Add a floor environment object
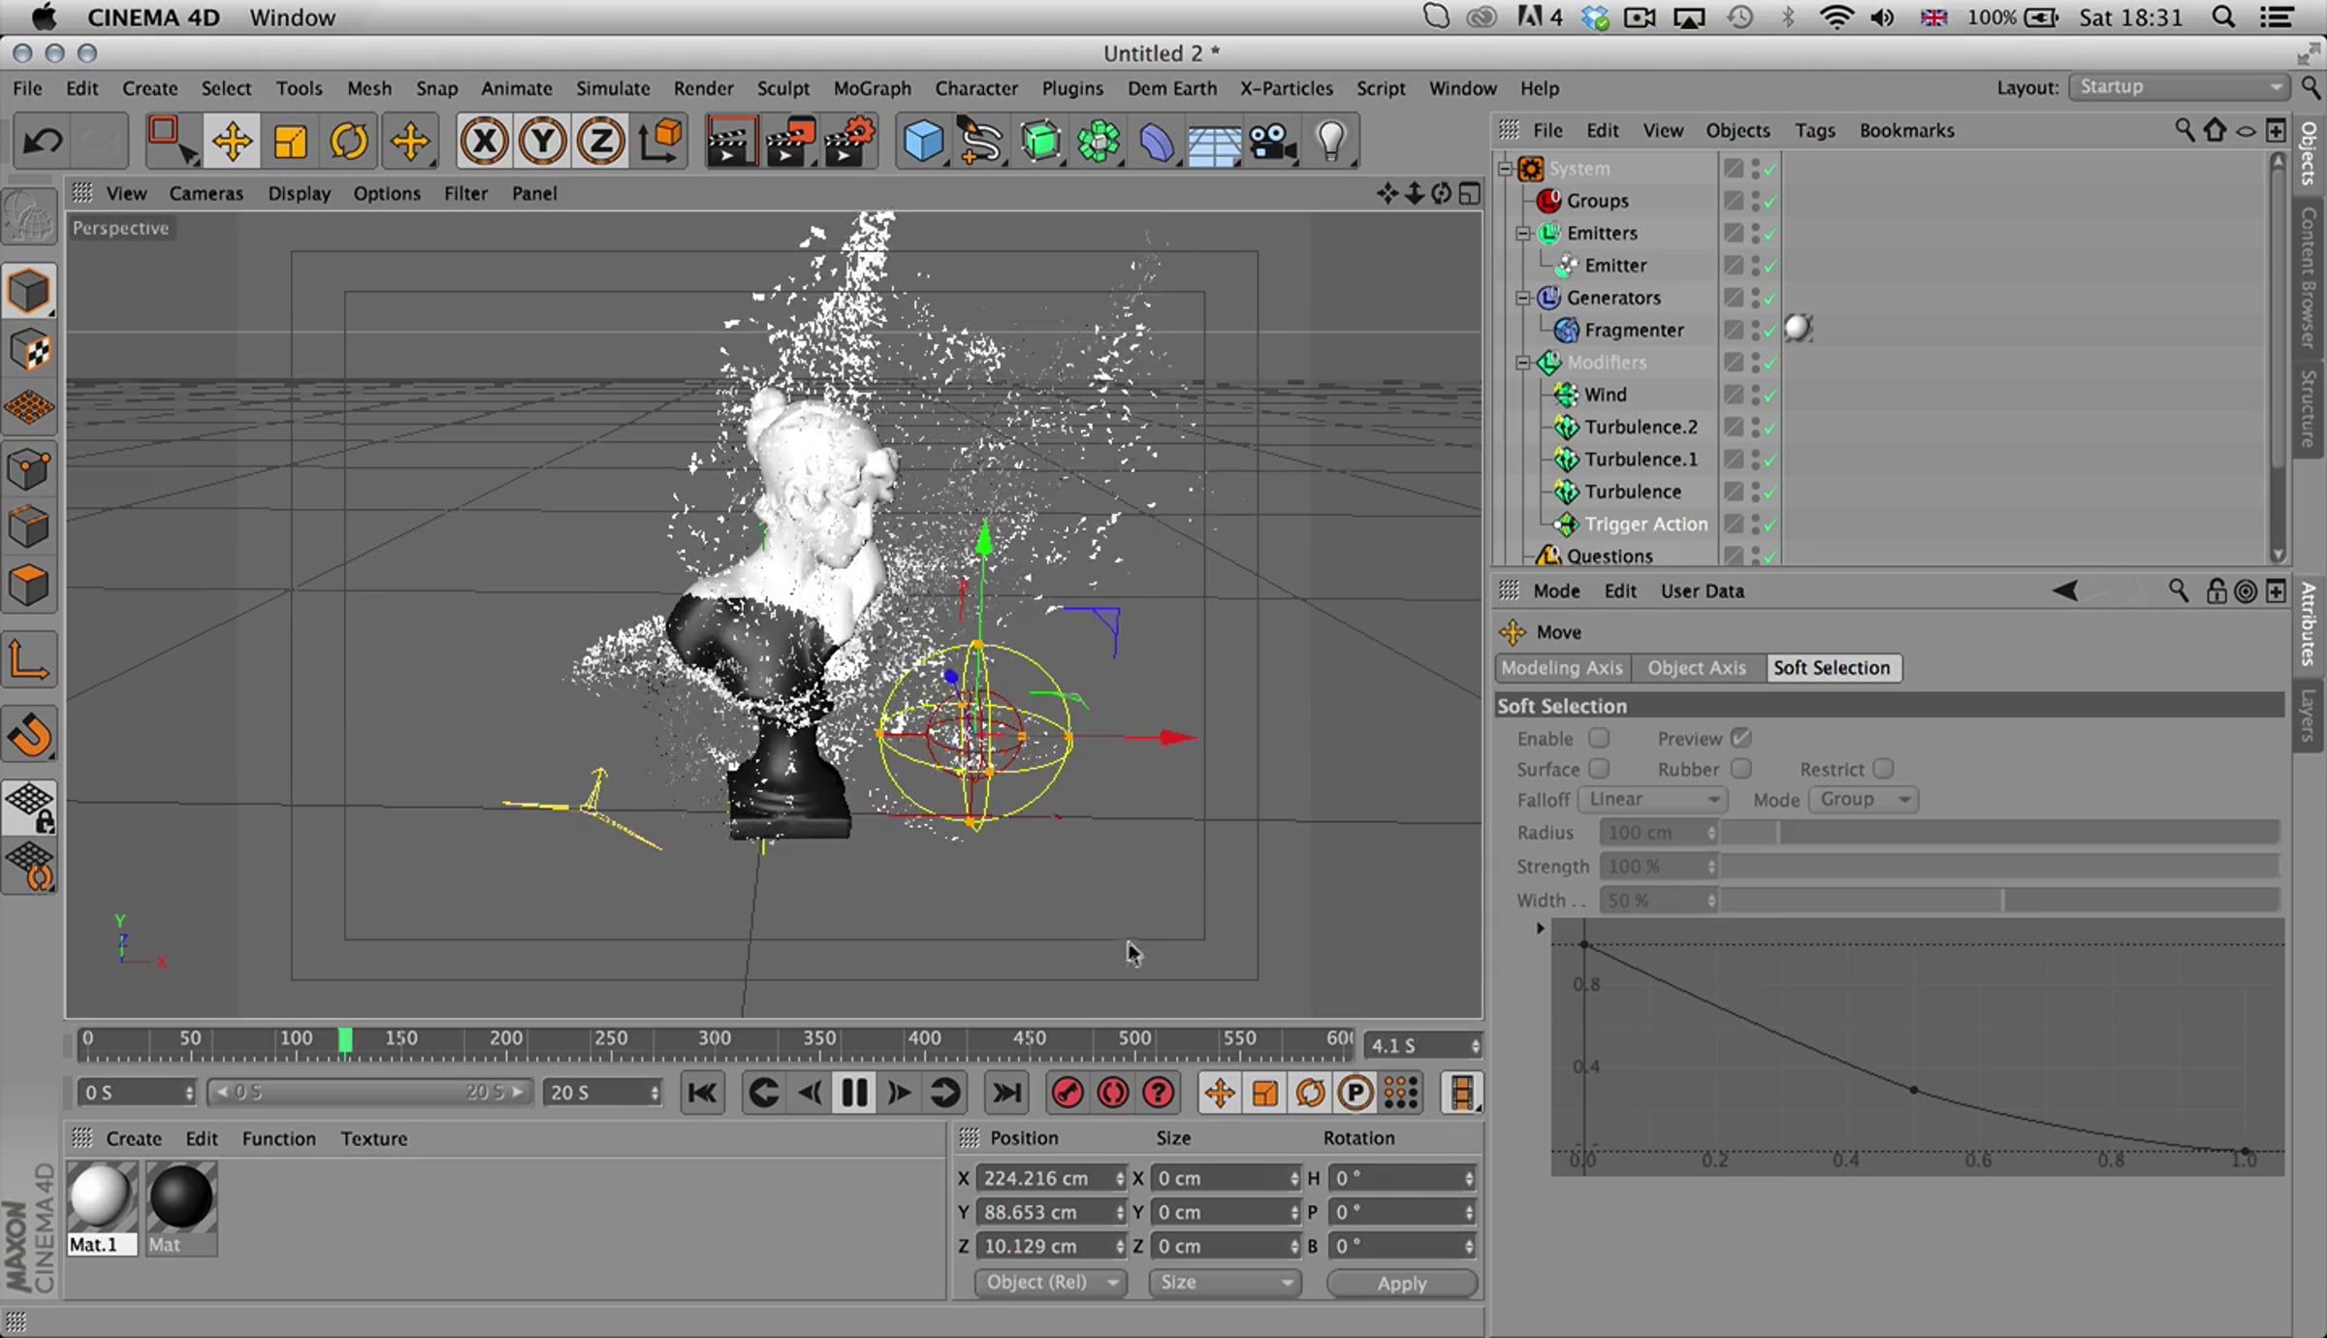2327x1338 pixels. (1214, 143)
